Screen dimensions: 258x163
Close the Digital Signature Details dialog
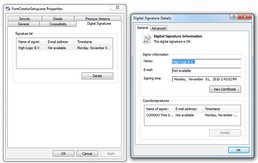[x=245, y=17]
